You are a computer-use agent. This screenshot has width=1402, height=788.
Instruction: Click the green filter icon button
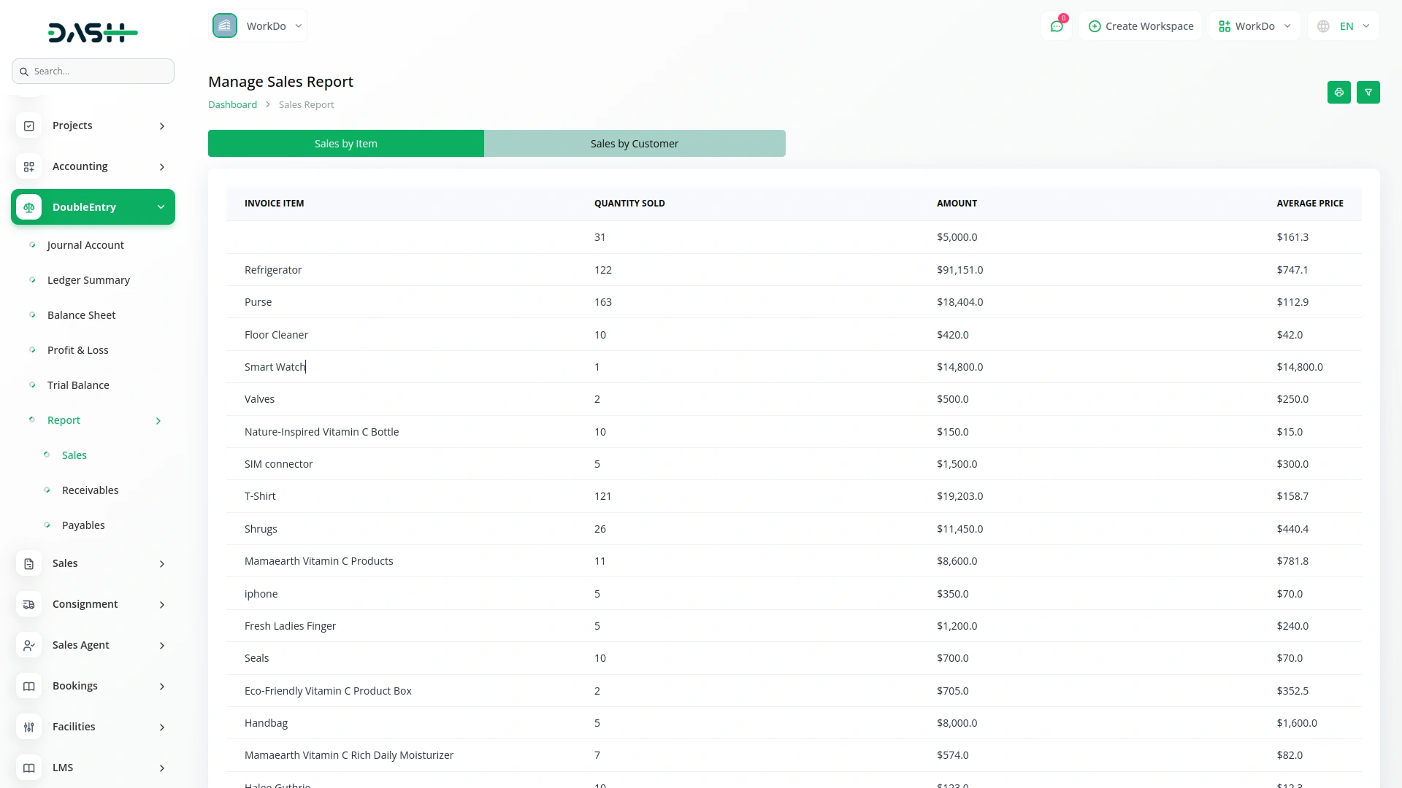tap(1368, 93)
